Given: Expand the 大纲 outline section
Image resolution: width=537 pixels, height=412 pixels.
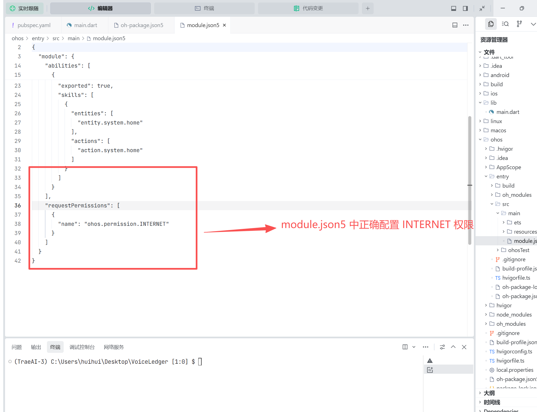Looking at the screenshot, I should [489, 393].
